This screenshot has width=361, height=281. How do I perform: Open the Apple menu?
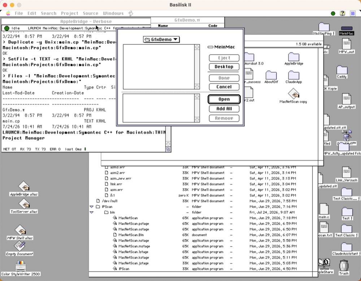tap(8, 13)
